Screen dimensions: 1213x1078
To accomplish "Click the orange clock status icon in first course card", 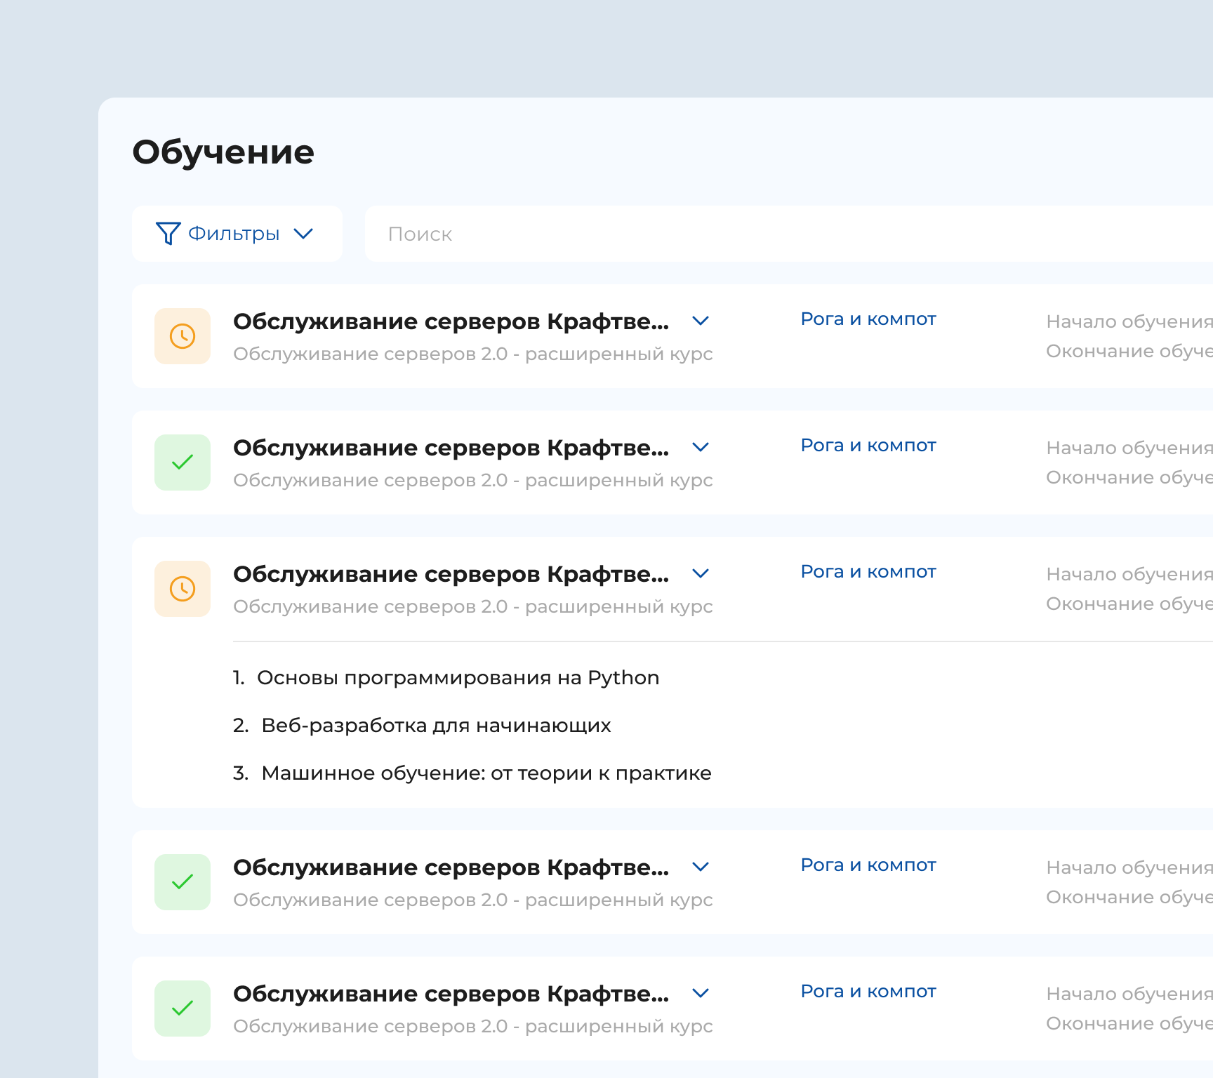I will pyautogui.click(x=183, y=336).
